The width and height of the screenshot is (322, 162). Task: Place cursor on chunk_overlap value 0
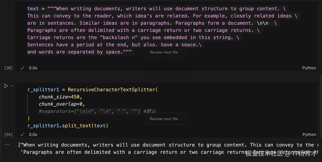(x=81, y=104)
